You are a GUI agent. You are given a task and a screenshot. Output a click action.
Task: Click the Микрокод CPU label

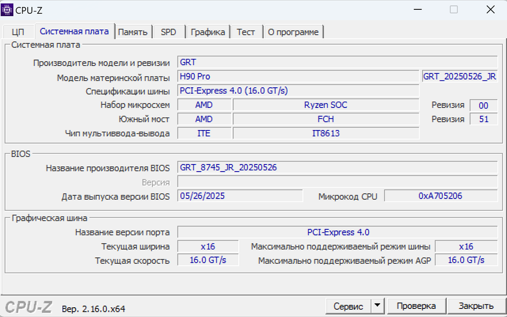tap(348, 196)
